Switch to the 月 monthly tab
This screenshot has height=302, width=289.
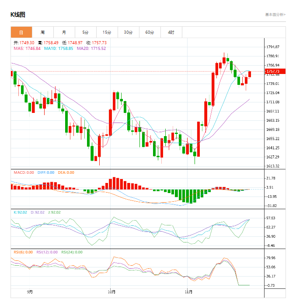pyautogui.click(x=64, y=32)
